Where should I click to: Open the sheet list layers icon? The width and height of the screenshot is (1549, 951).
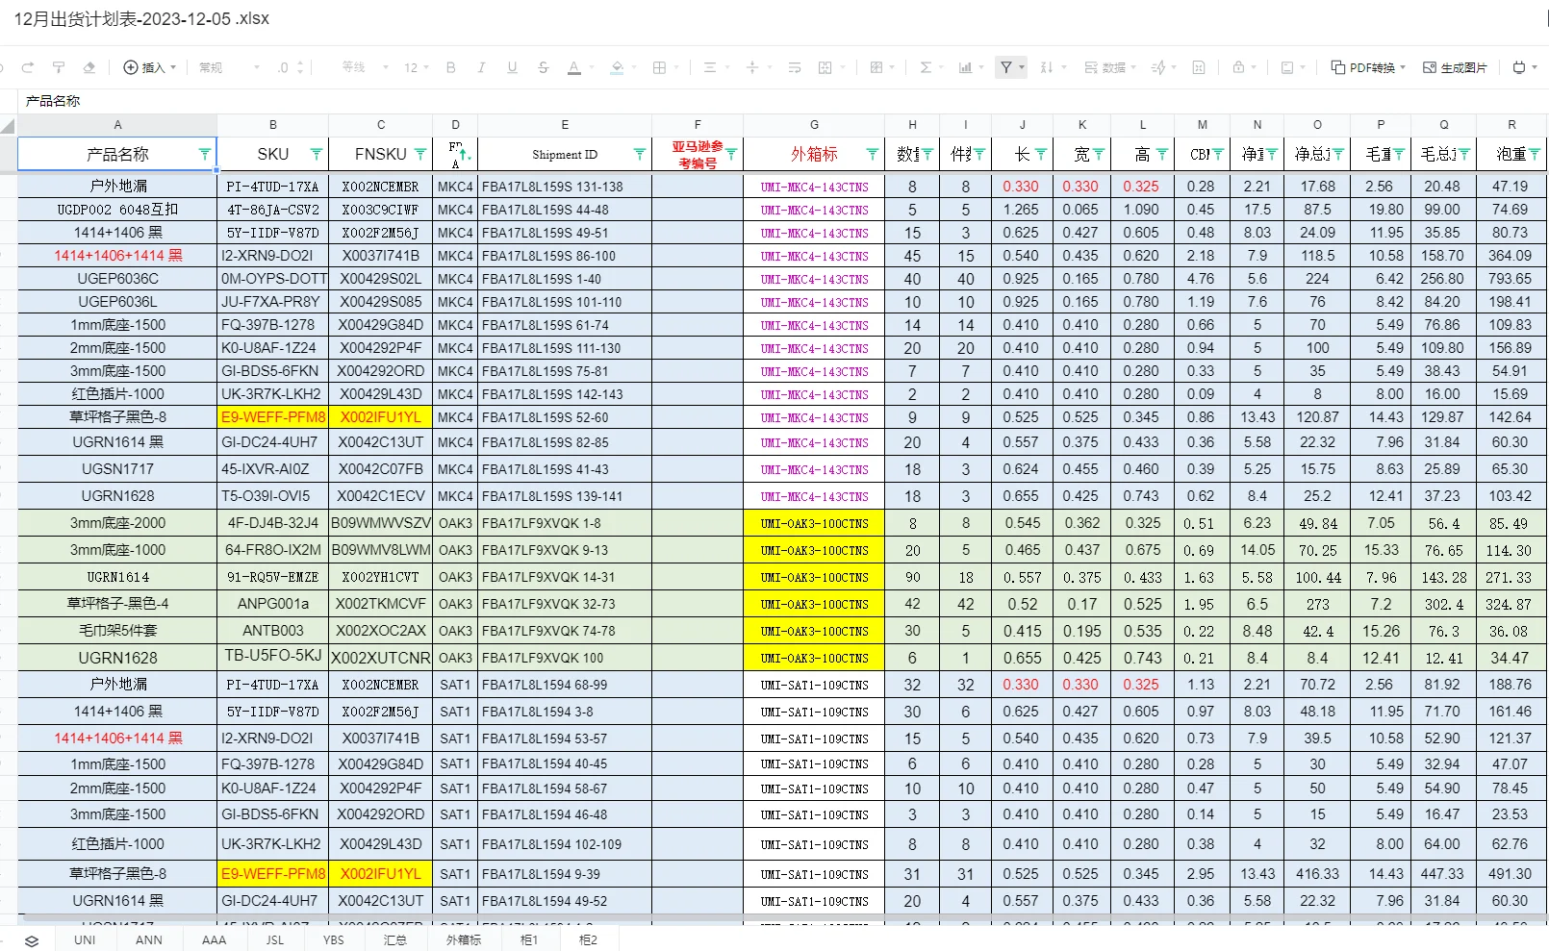click(32, 940)
